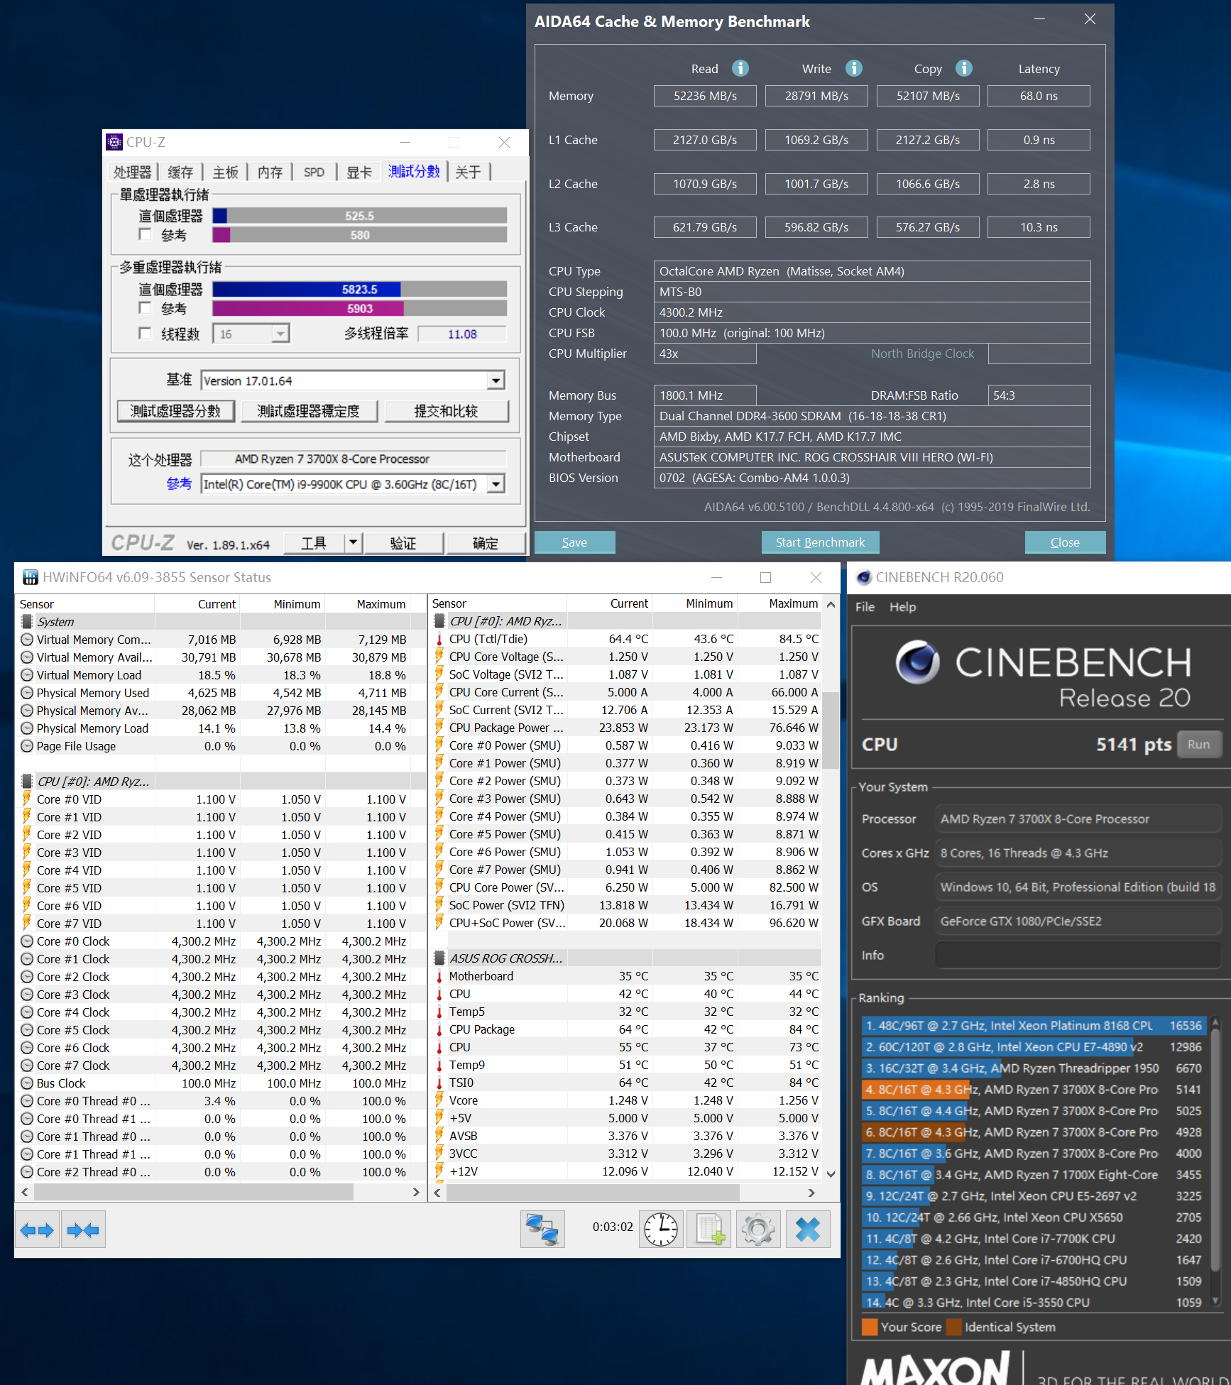Screen dimensions: 1231x1385
Task: Click Cinebench Info input field
Action: point(1078,955)
